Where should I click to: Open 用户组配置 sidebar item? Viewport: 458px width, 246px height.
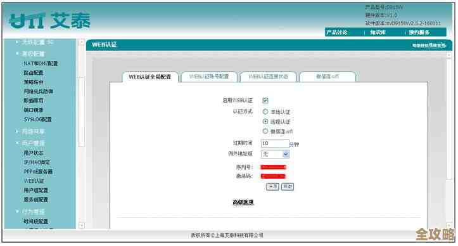(x=35, y=190)
